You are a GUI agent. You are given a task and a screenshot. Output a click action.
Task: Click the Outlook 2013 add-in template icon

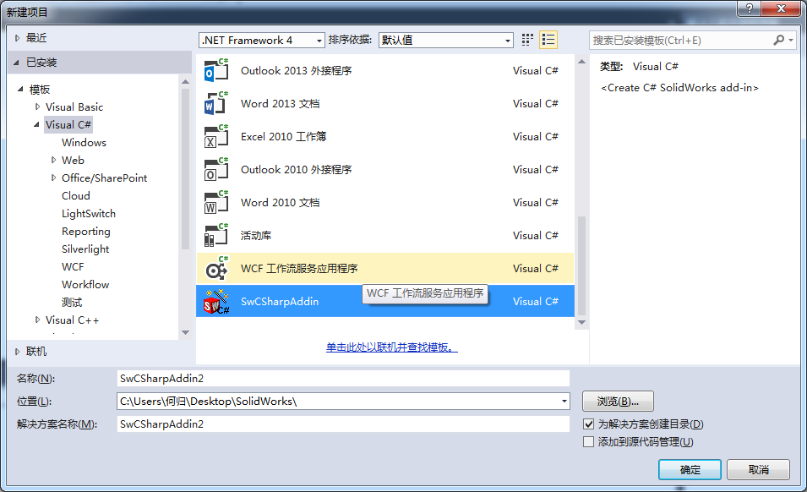click(216, 70)
